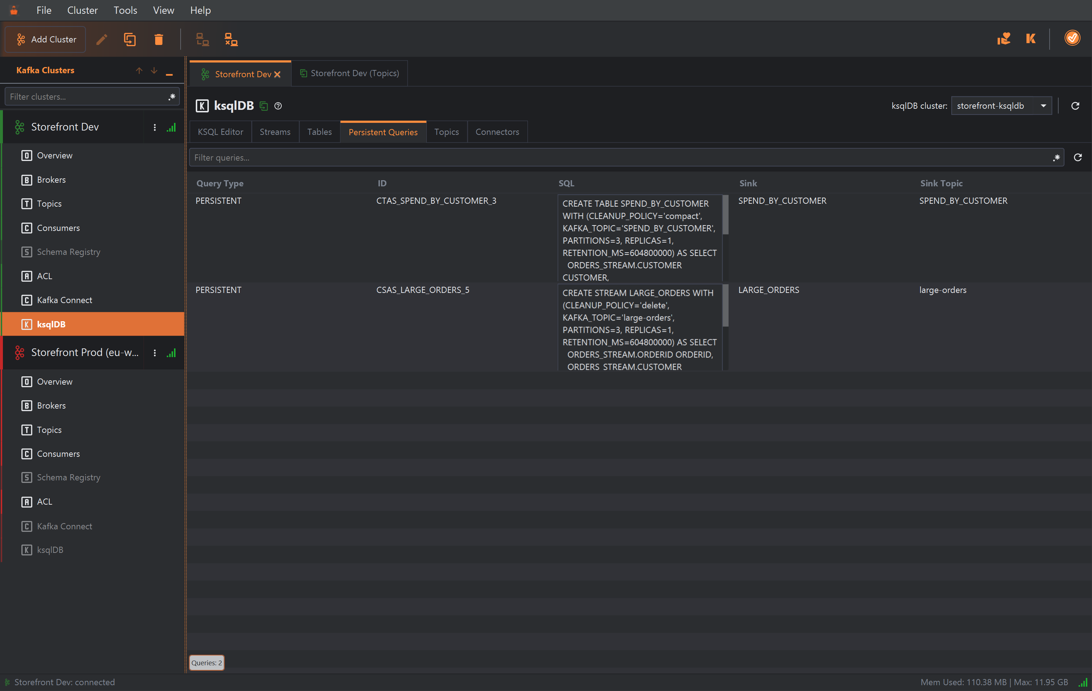Open ksqlDB in new tab icon

(264, 106)
